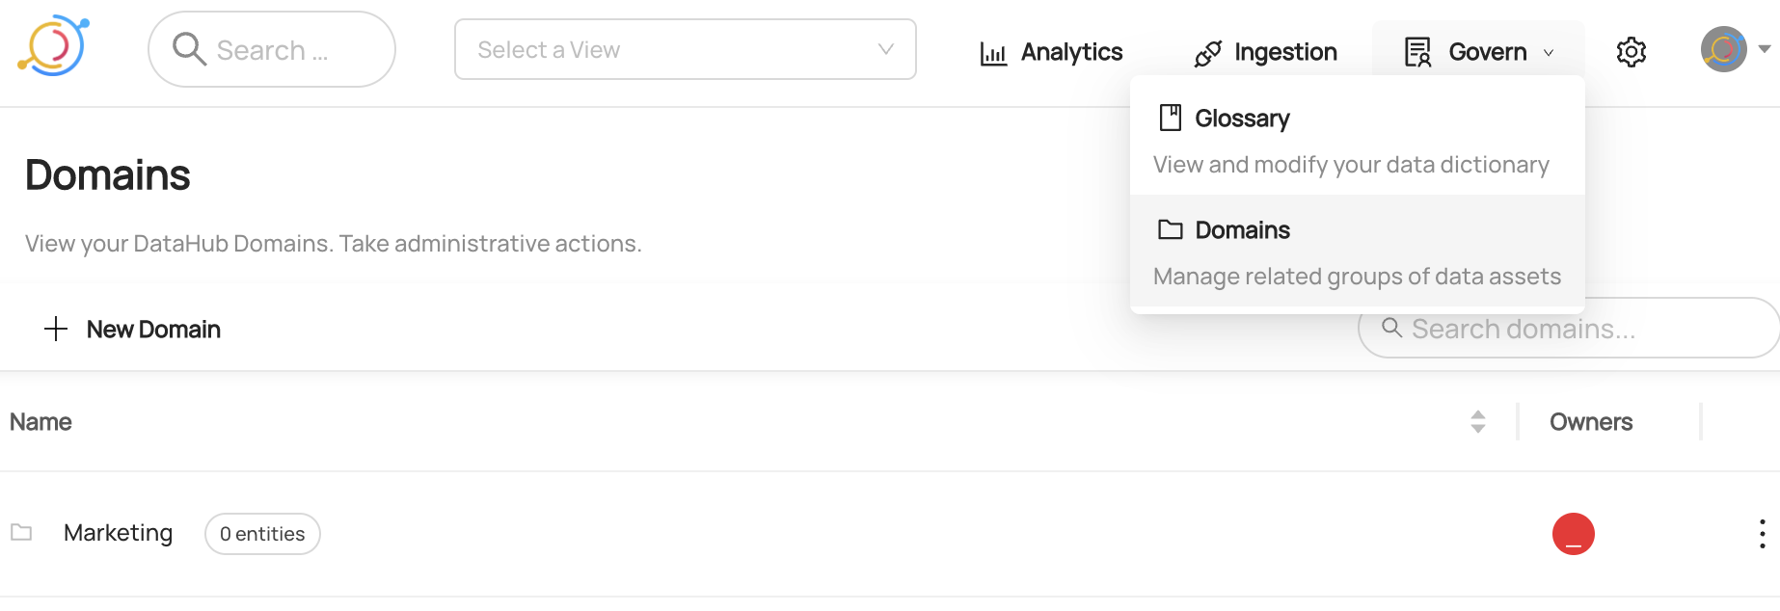Select Glossary from Govern menu
This screenshot has width=1780, height=611.
coord(1241,119)
